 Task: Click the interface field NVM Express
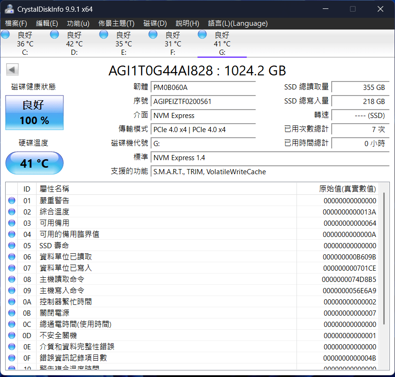[x=203, y=116]
